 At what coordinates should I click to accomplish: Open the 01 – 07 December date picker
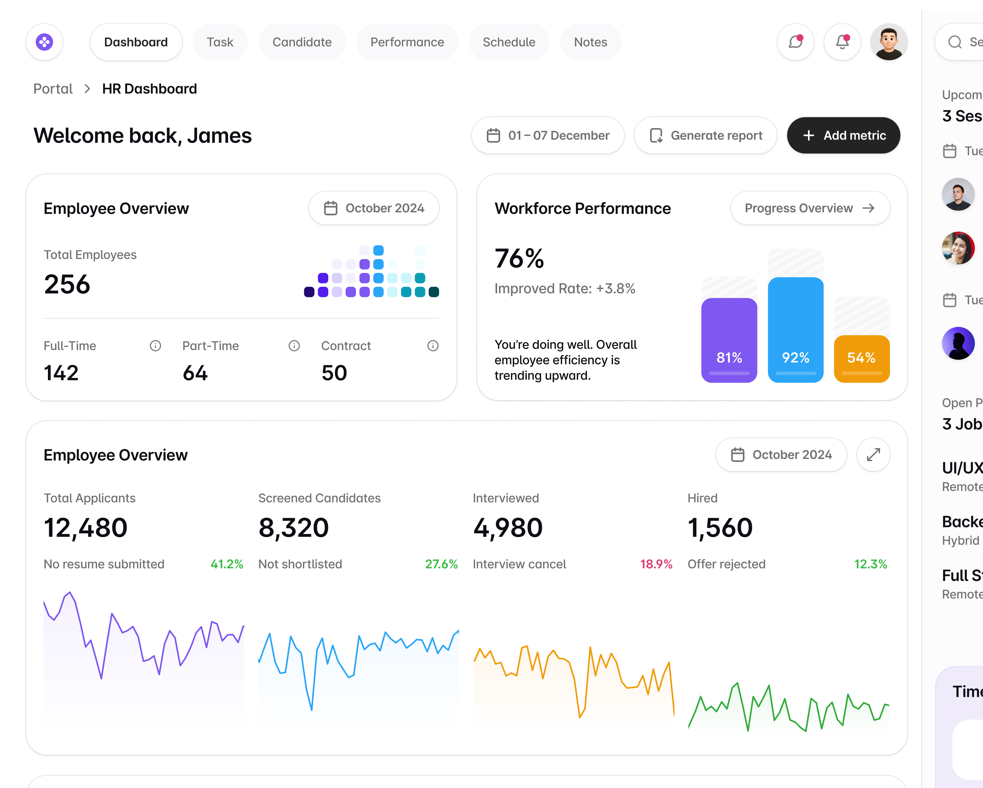click(547, 135)
